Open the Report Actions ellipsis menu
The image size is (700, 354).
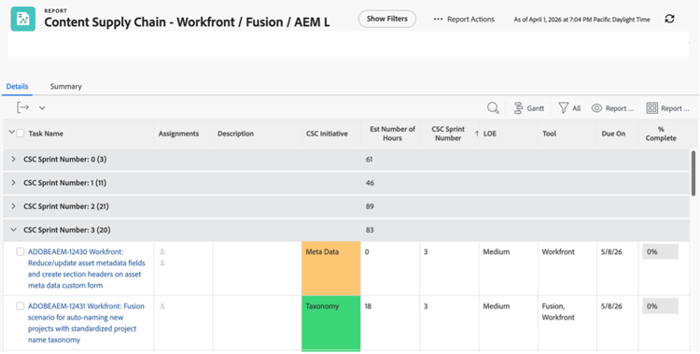click(x=464, y=20)
